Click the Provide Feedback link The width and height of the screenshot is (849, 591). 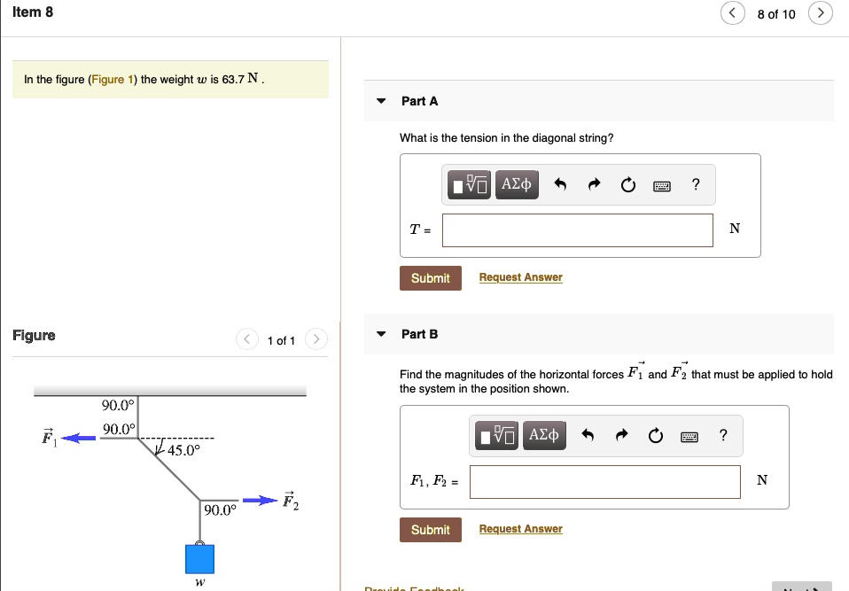coord(413,587)
